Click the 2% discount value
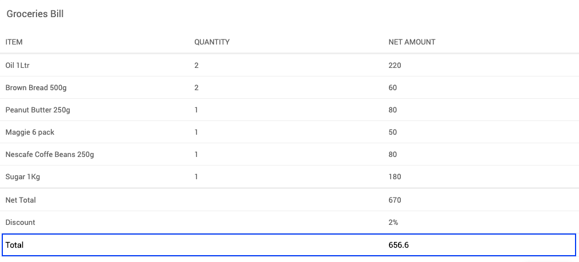This screenshot has height=262, width=579. [x=393, y=223]
